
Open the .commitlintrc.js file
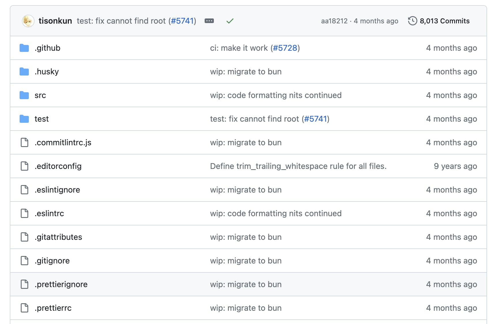(x=63, y=142)
